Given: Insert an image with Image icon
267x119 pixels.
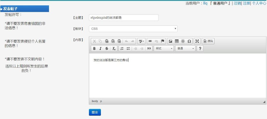Looking at the screenshot, I should [171, 41].
